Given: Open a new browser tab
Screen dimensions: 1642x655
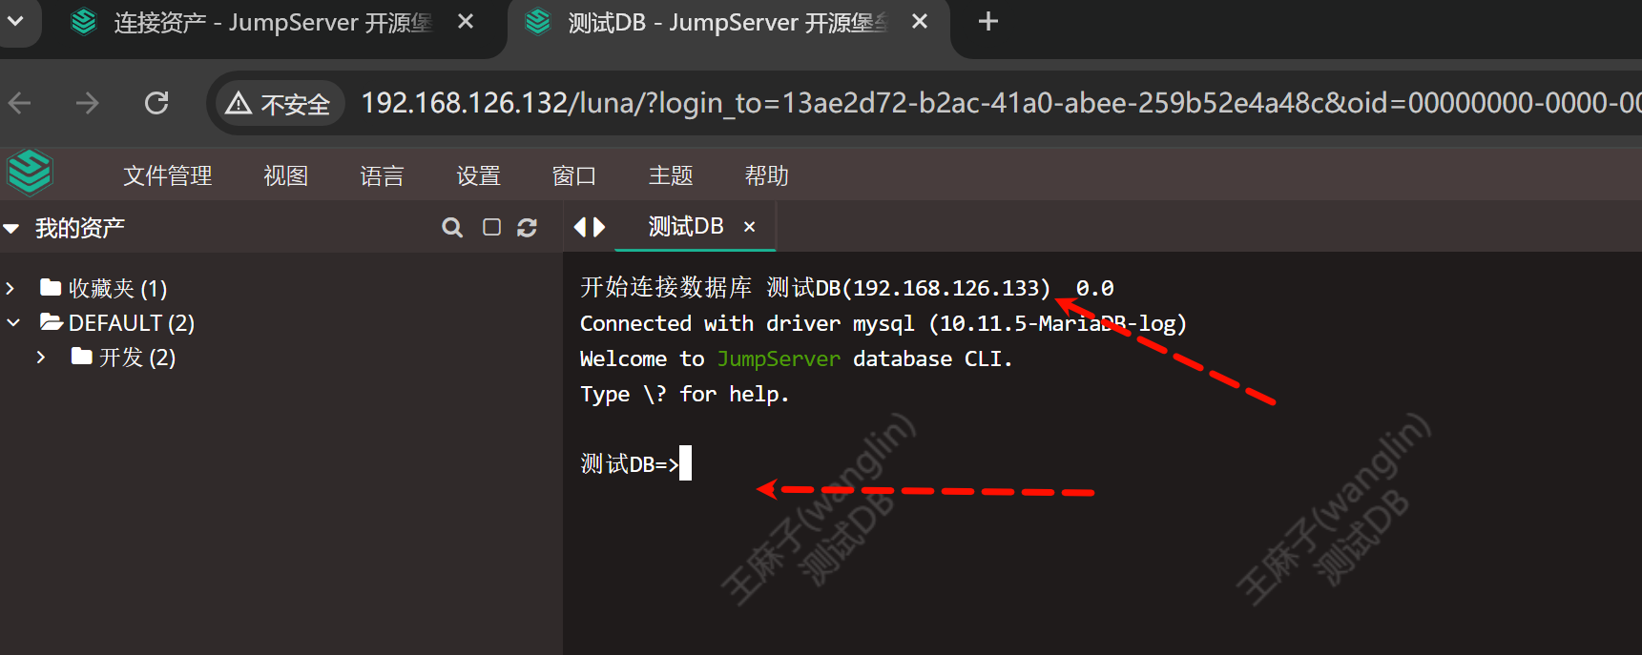Looking at the screenshot, I should (x=988, y=22).
